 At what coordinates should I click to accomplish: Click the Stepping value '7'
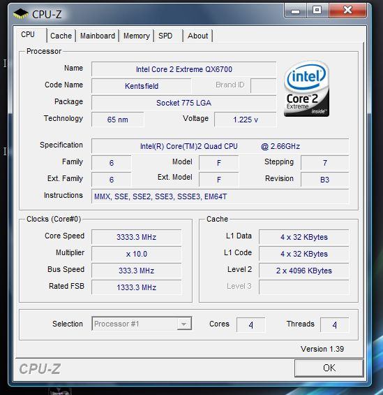(x=324, y=163)
